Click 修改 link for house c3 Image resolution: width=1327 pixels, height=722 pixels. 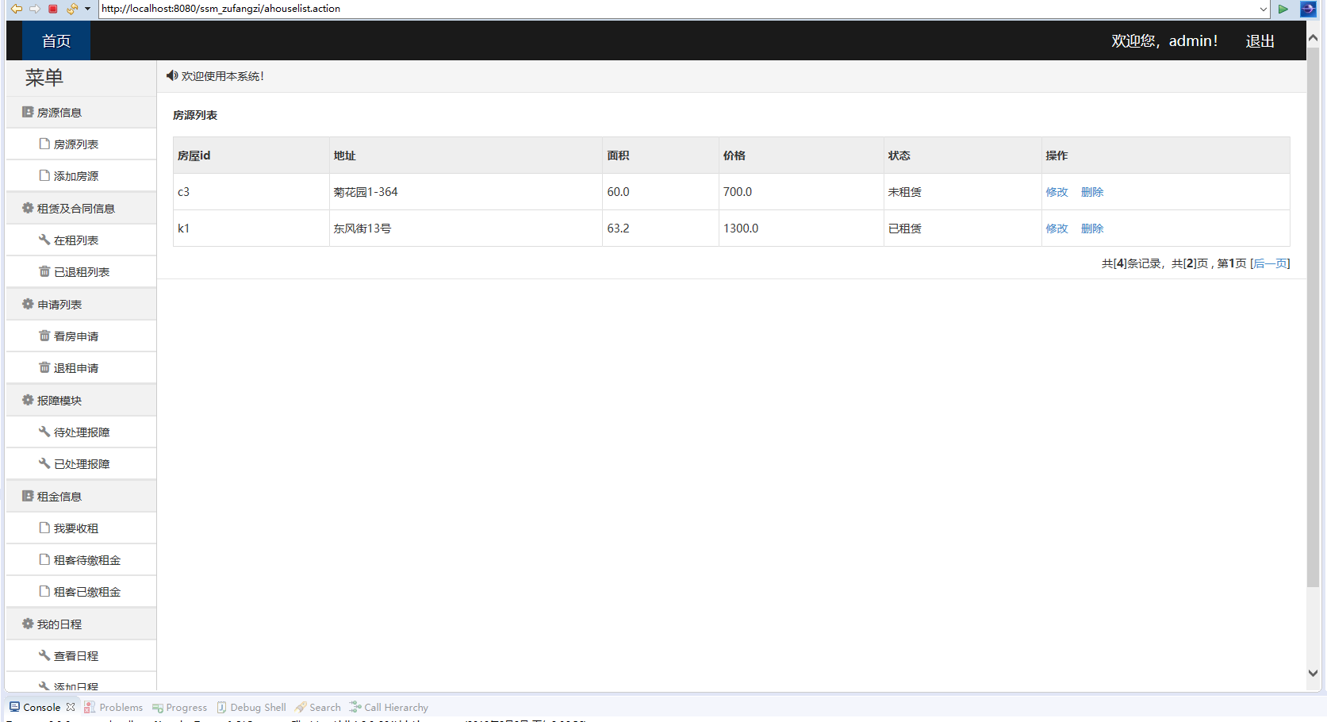pos(1057,191)
